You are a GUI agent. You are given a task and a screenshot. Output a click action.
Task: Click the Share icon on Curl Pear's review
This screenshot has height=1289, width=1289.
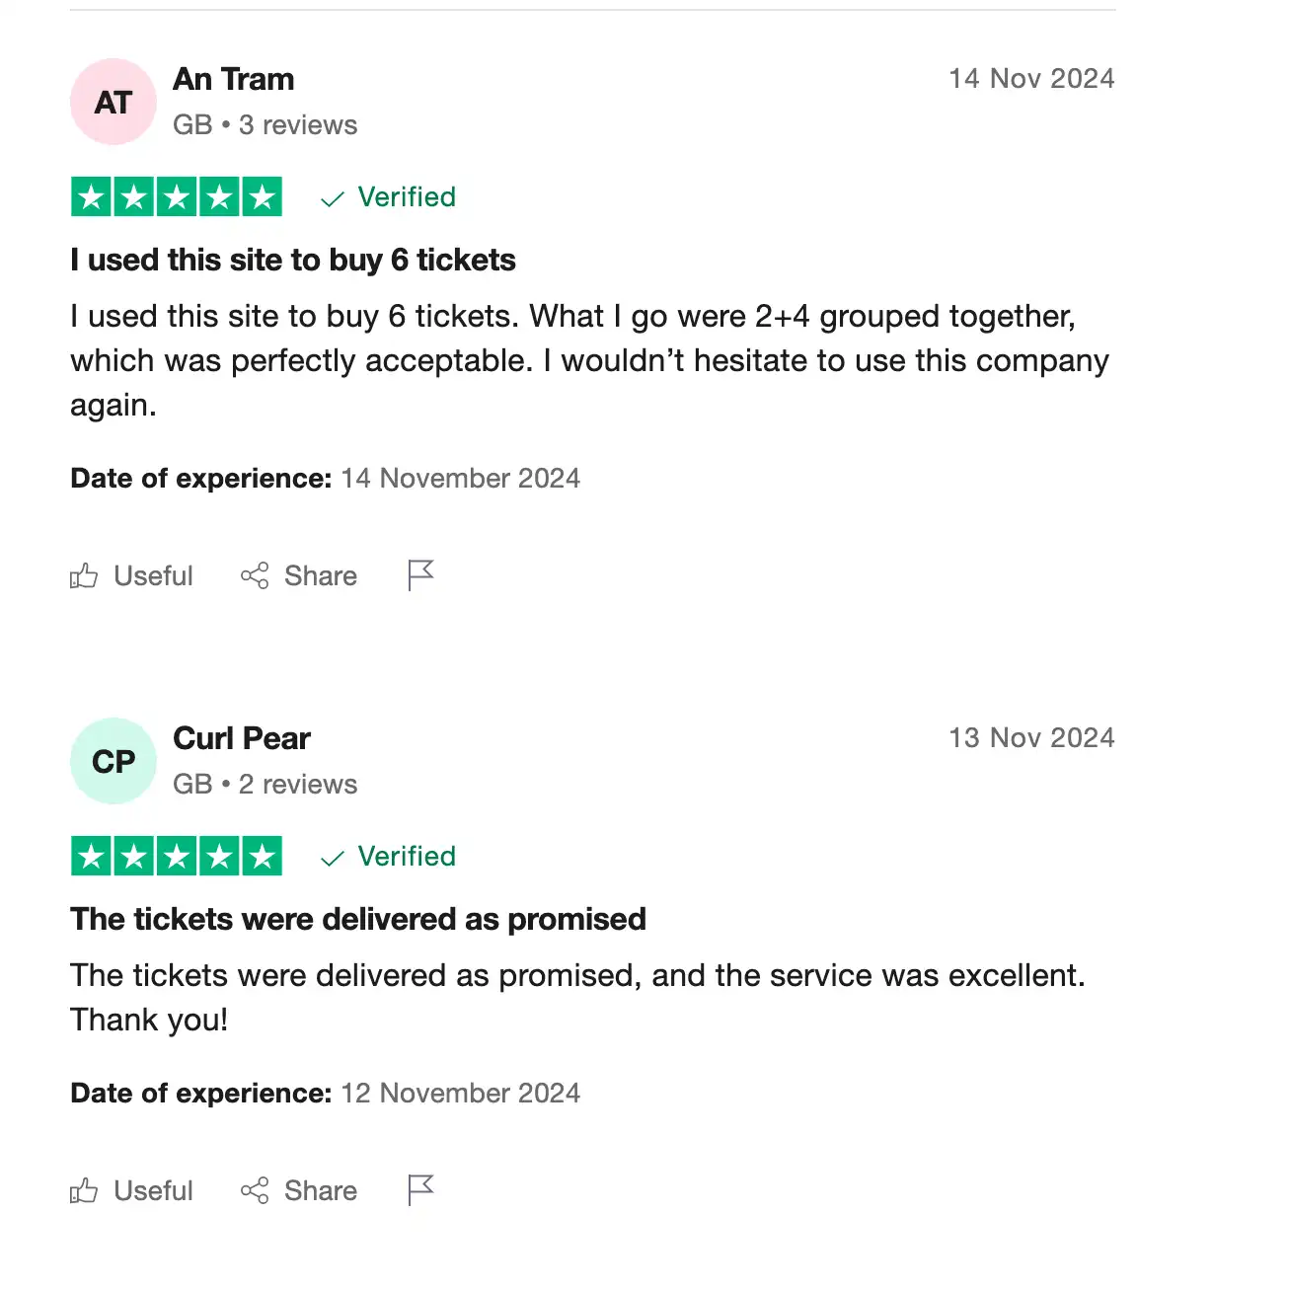[255, 1190]
